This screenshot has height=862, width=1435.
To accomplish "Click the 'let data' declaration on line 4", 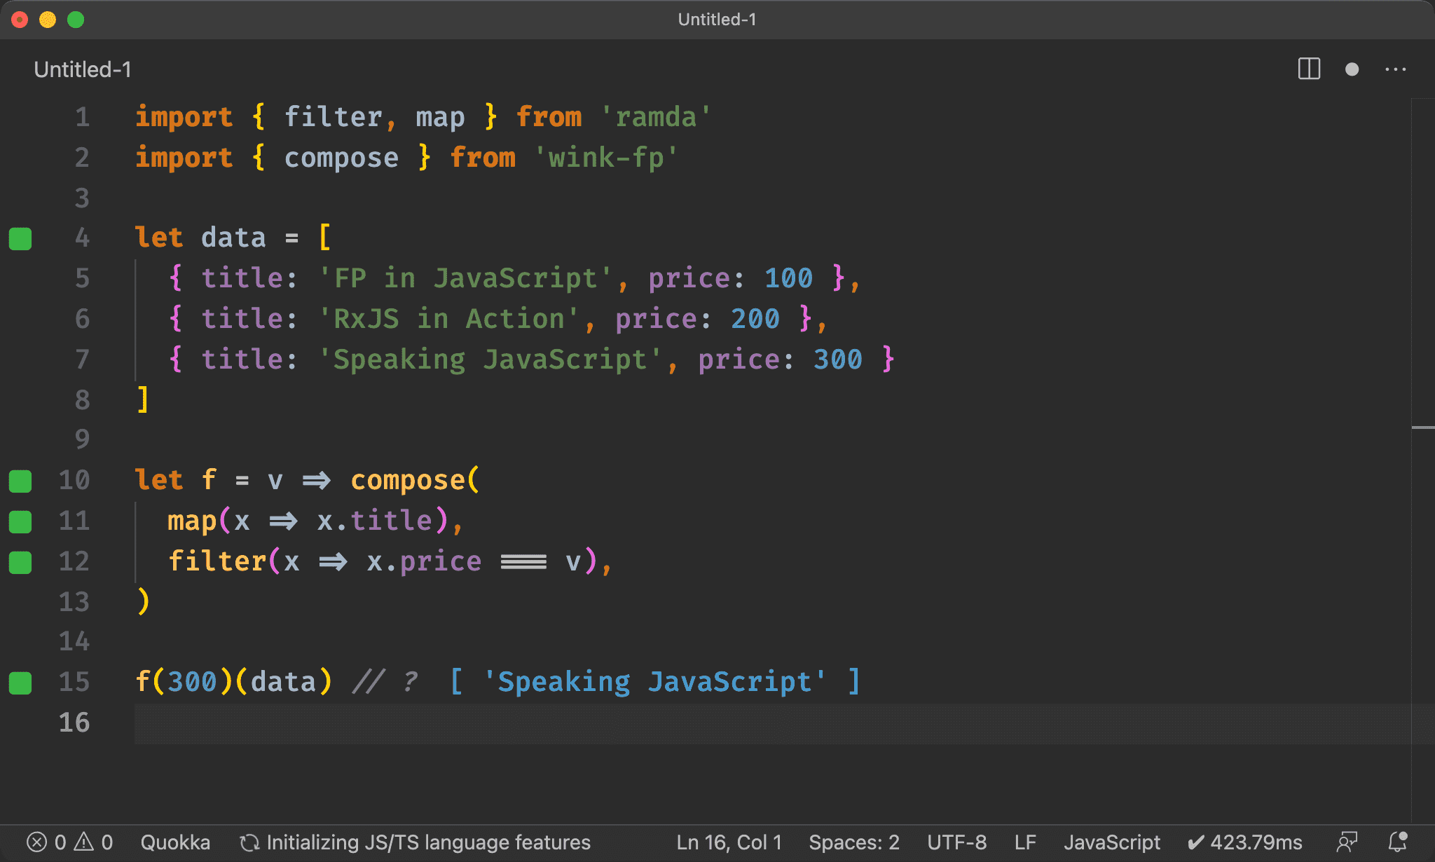I will (200, 238).
